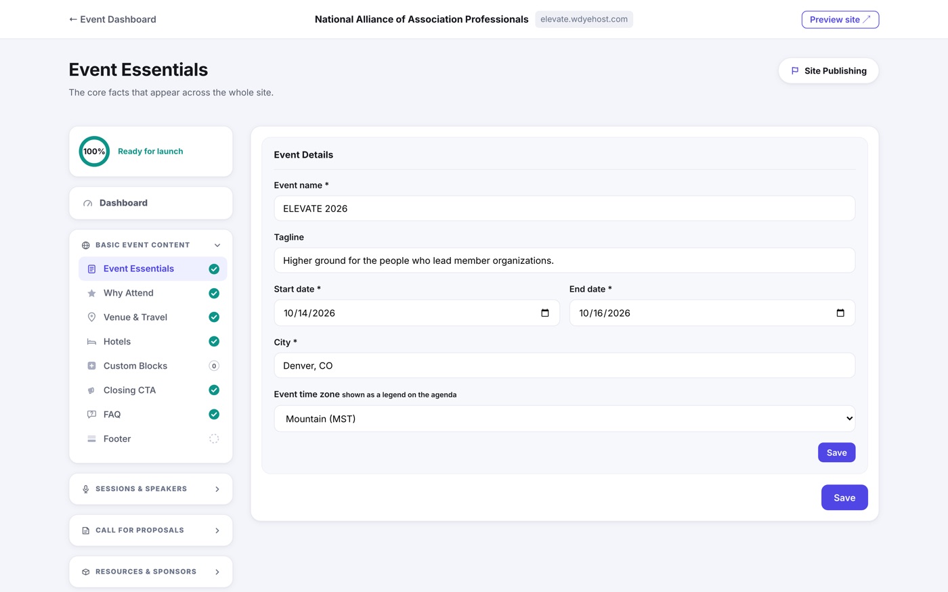
Task: Click the completed checkmark on Event Essentials
Action: [214, 269]
